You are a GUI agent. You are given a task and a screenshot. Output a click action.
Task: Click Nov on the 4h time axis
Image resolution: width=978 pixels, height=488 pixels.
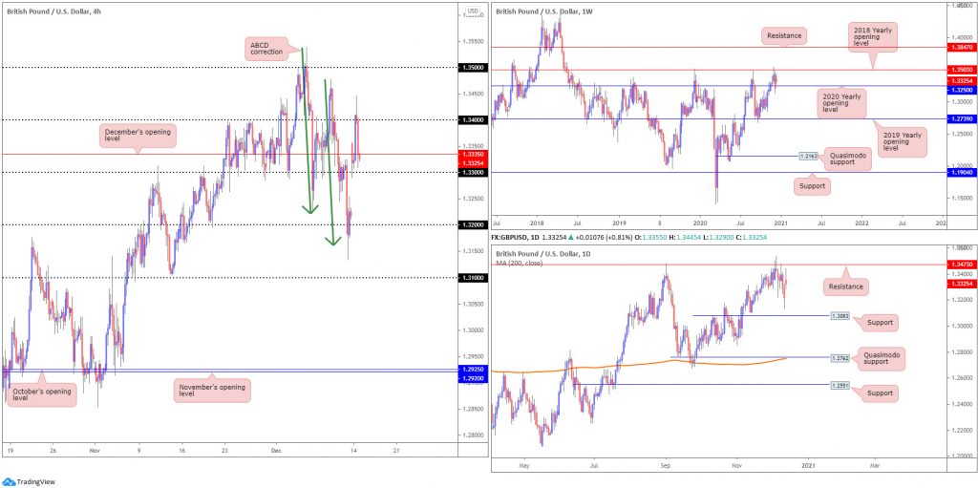click(95, 449)
